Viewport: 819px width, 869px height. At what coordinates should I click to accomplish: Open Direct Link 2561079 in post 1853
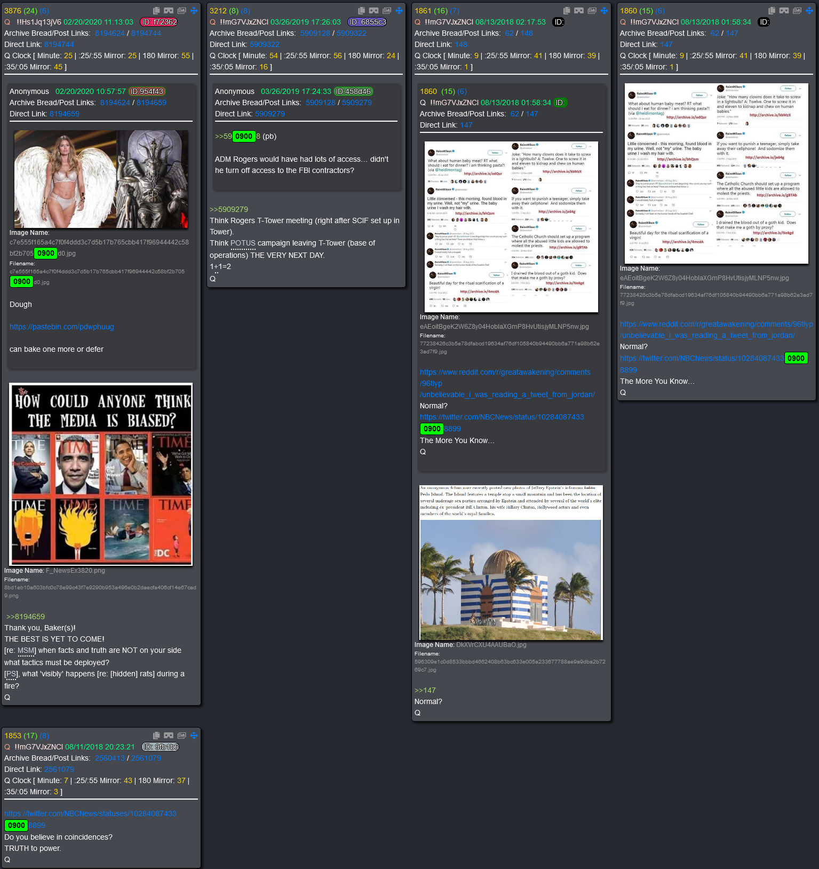pyautogui.click(x=59, y=769)
